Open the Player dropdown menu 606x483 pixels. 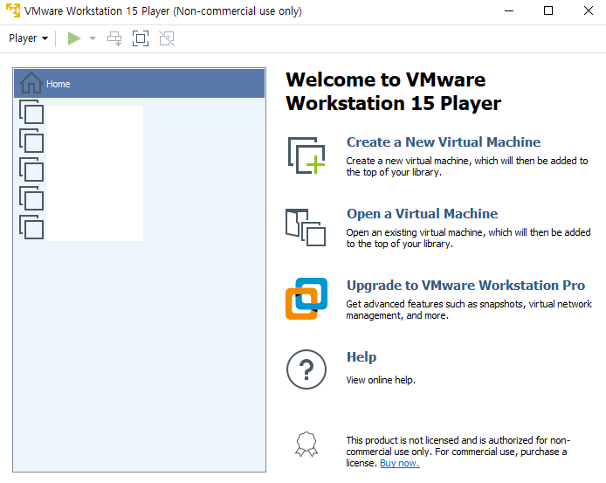click(28, 38)
